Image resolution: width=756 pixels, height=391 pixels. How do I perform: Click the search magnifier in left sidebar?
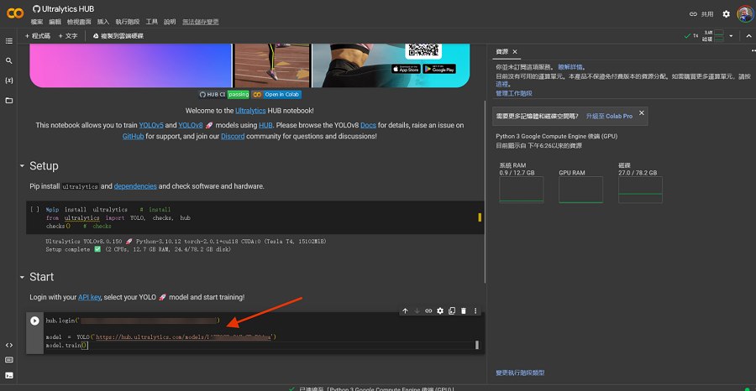click(9, 61)
